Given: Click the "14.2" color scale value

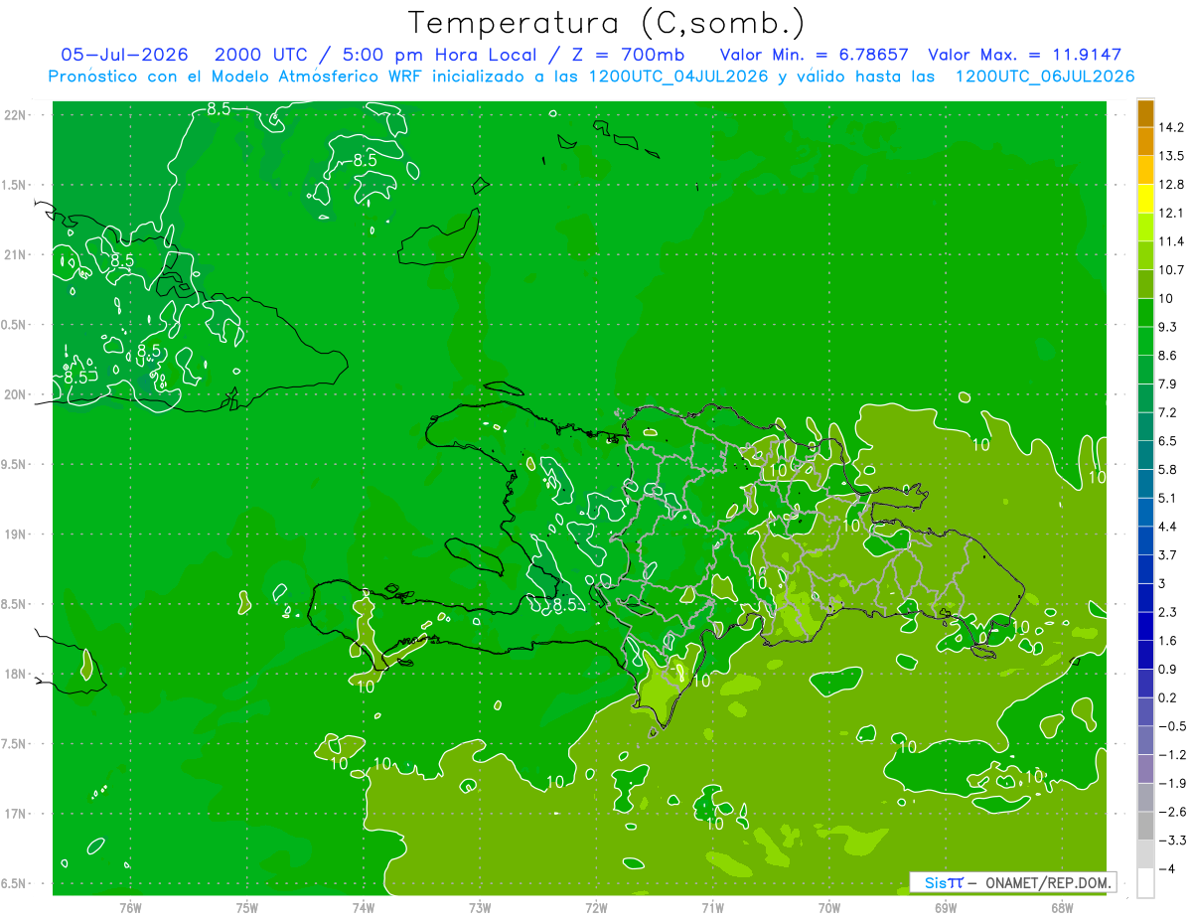Looking at the screenshot, I should point(1171,127).
